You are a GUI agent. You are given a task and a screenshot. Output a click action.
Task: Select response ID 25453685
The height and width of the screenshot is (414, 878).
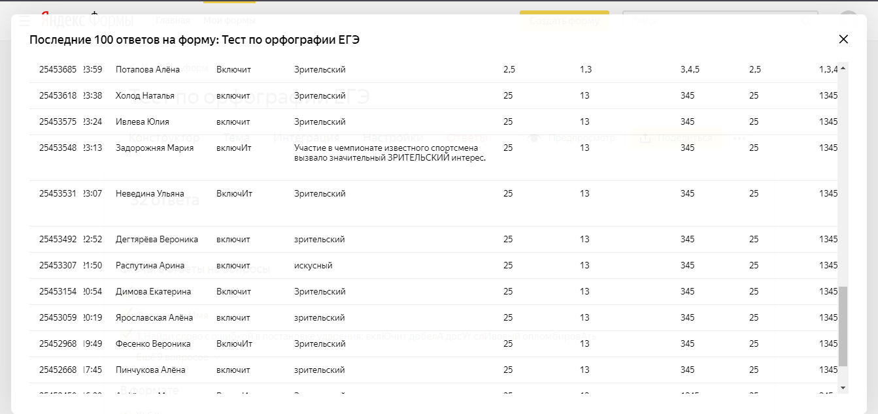pyautogui.click(x=58, y=70)
